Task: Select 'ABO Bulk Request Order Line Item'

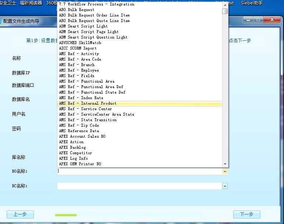Action: pyautogui.click(x=139, y=15)
